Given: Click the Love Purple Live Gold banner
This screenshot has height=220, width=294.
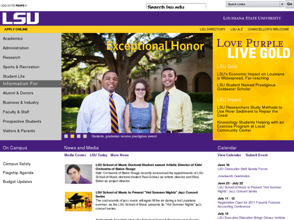Looking at the screenshot, I should (253, 49).
